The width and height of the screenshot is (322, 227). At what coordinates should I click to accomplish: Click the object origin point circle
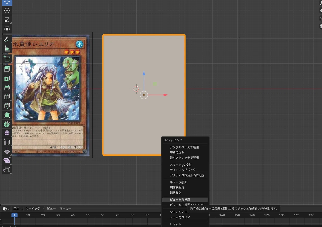[144, 95]
